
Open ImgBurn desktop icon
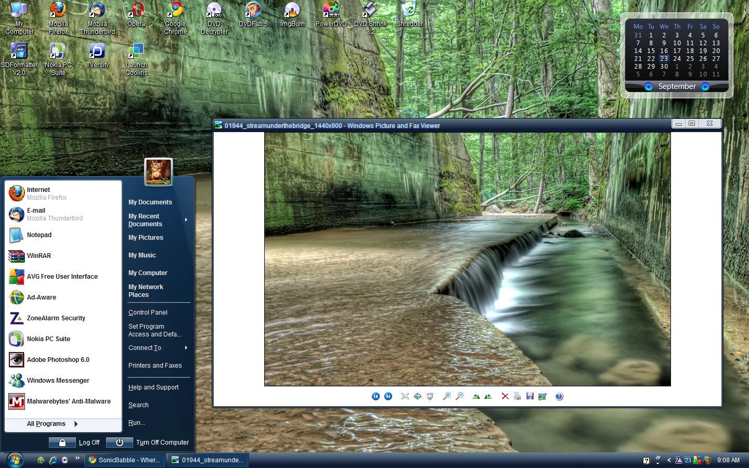pos(292,15)
